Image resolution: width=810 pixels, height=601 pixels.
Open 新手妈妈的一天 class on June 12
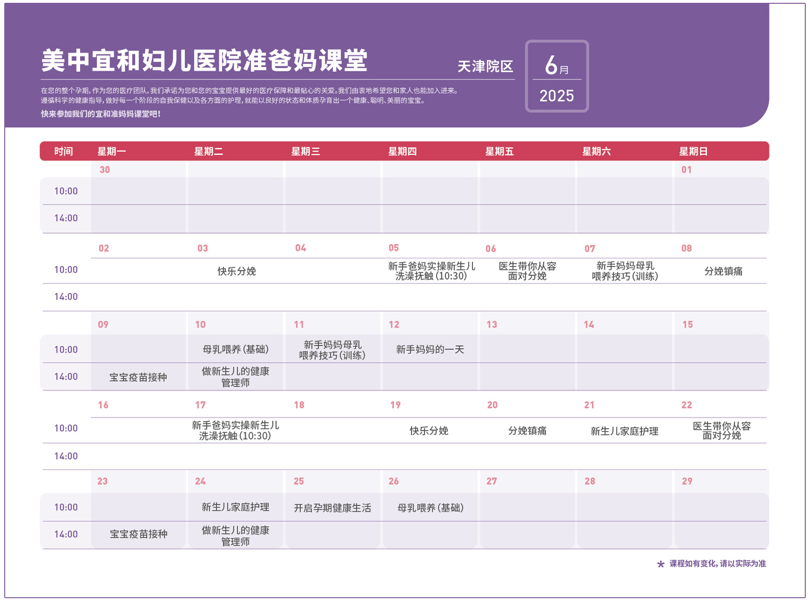(430, 349)
